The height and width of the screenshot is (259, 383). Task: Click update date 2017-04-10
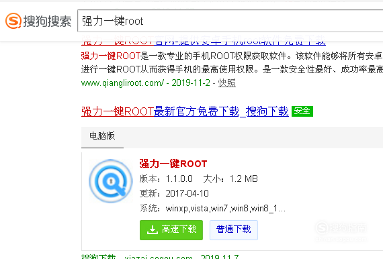187,194
